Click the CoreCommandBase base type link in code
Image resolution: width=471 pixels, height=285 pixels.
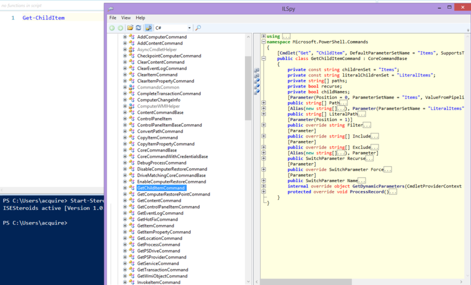click(x=387, y=59)
